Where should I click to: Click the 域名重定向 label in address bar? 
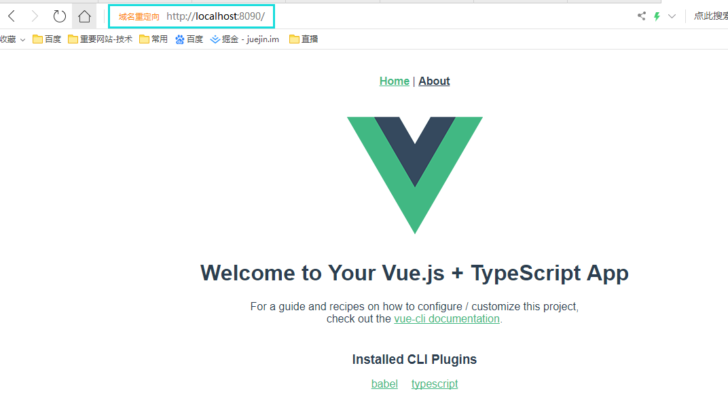tap(139, 17)
